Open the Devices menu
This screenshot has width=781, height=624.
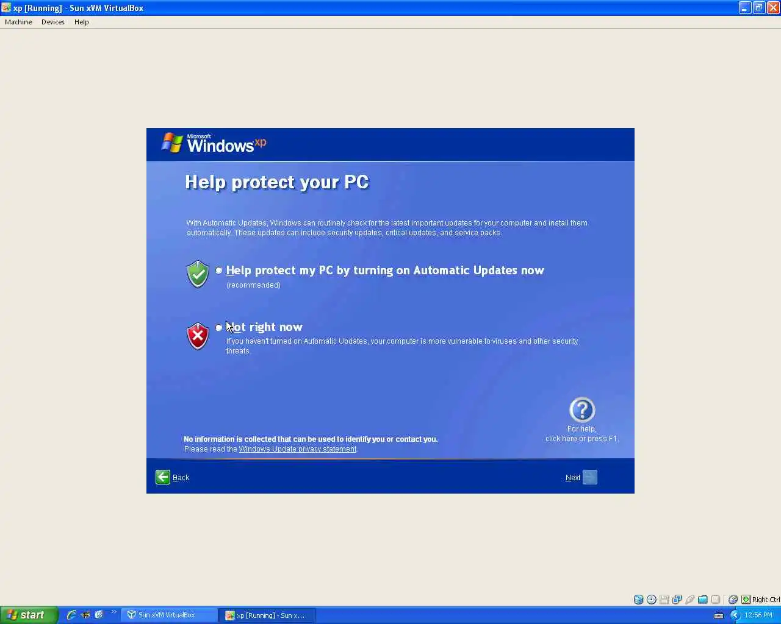click(x=53, y=22)
